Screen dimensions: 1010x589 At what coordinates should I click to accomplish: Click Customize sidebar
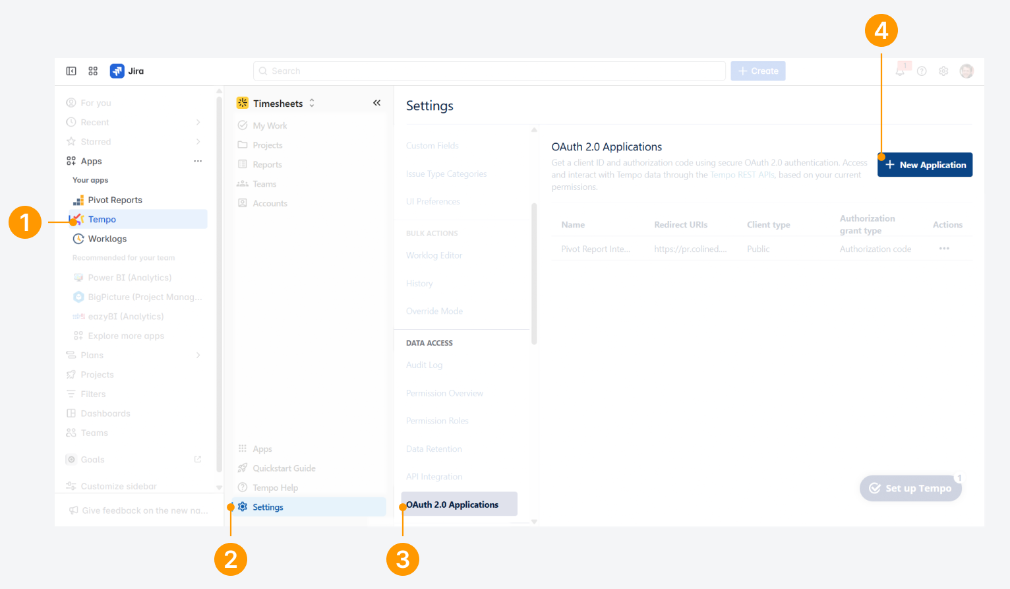coord(111,486)
